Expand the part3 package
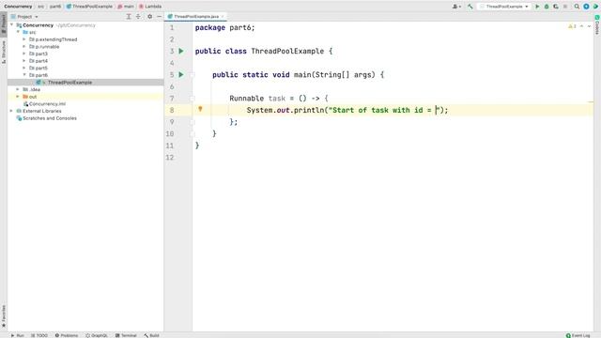The width and height of the screenshot is (601, 338). pyautogui.click(x=24, y=54)
